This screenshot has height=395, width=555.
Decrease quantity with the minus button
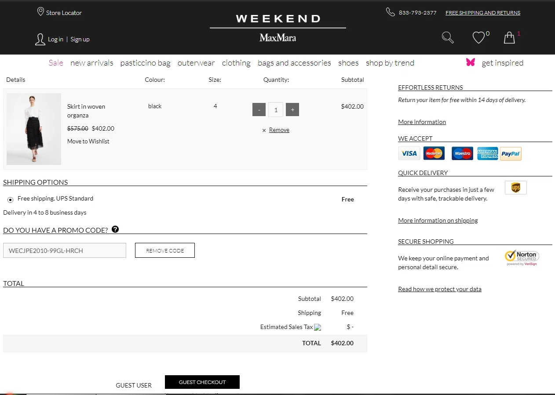tap(259, 110)
